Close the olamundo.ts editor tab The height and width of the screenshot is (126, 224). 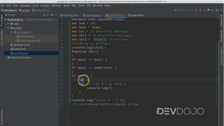pyautogui.click(x=103, y=15)
